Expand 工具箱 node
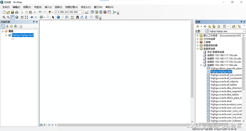 [198, 42]
